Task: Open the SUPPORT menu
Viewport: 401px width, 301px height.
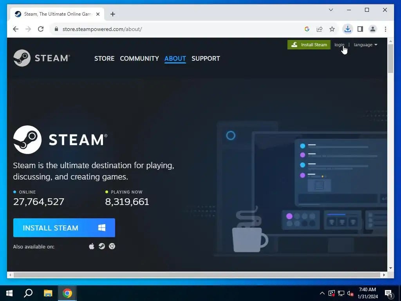Action: coord(206,59)
